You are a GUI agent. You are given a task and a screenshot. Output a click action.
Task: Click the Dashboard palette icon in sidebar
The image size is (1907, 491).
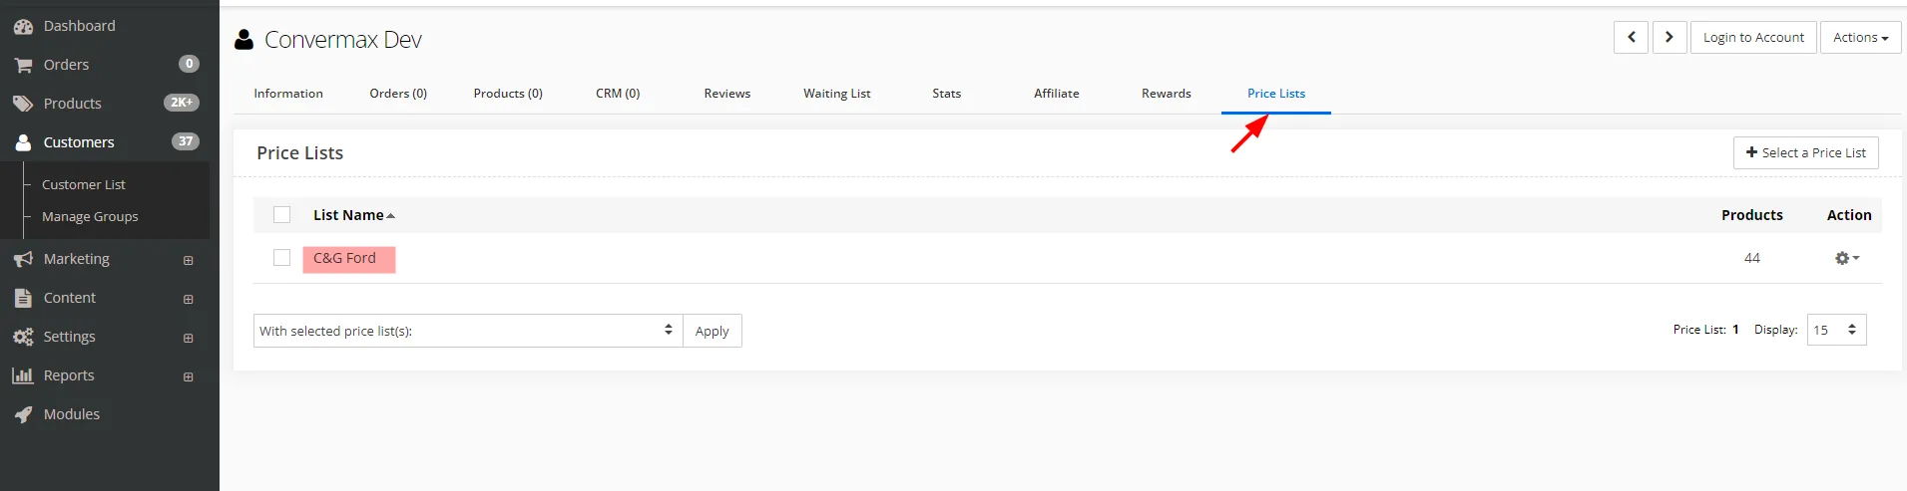click(23, 27)
